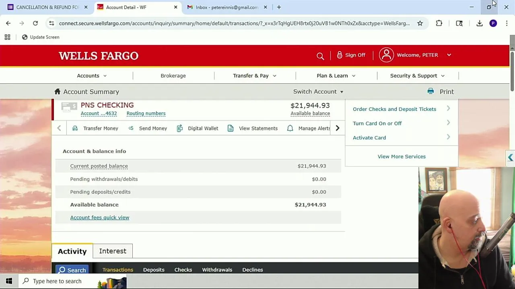Select the Checks filter tab

183,270
